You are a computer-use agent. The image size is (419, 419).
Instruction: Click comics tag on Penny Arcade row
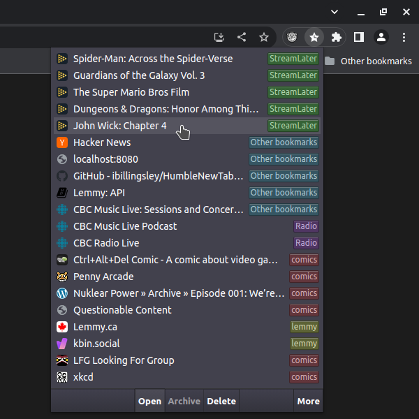click(x=304, y=277)
